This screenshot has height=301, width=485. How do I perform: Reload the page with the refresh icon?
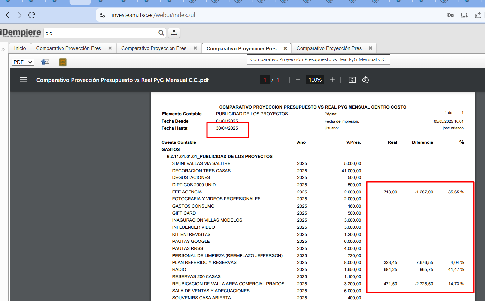point(32,15)
